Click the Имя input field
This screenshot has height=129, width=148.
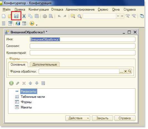[82, 39]
